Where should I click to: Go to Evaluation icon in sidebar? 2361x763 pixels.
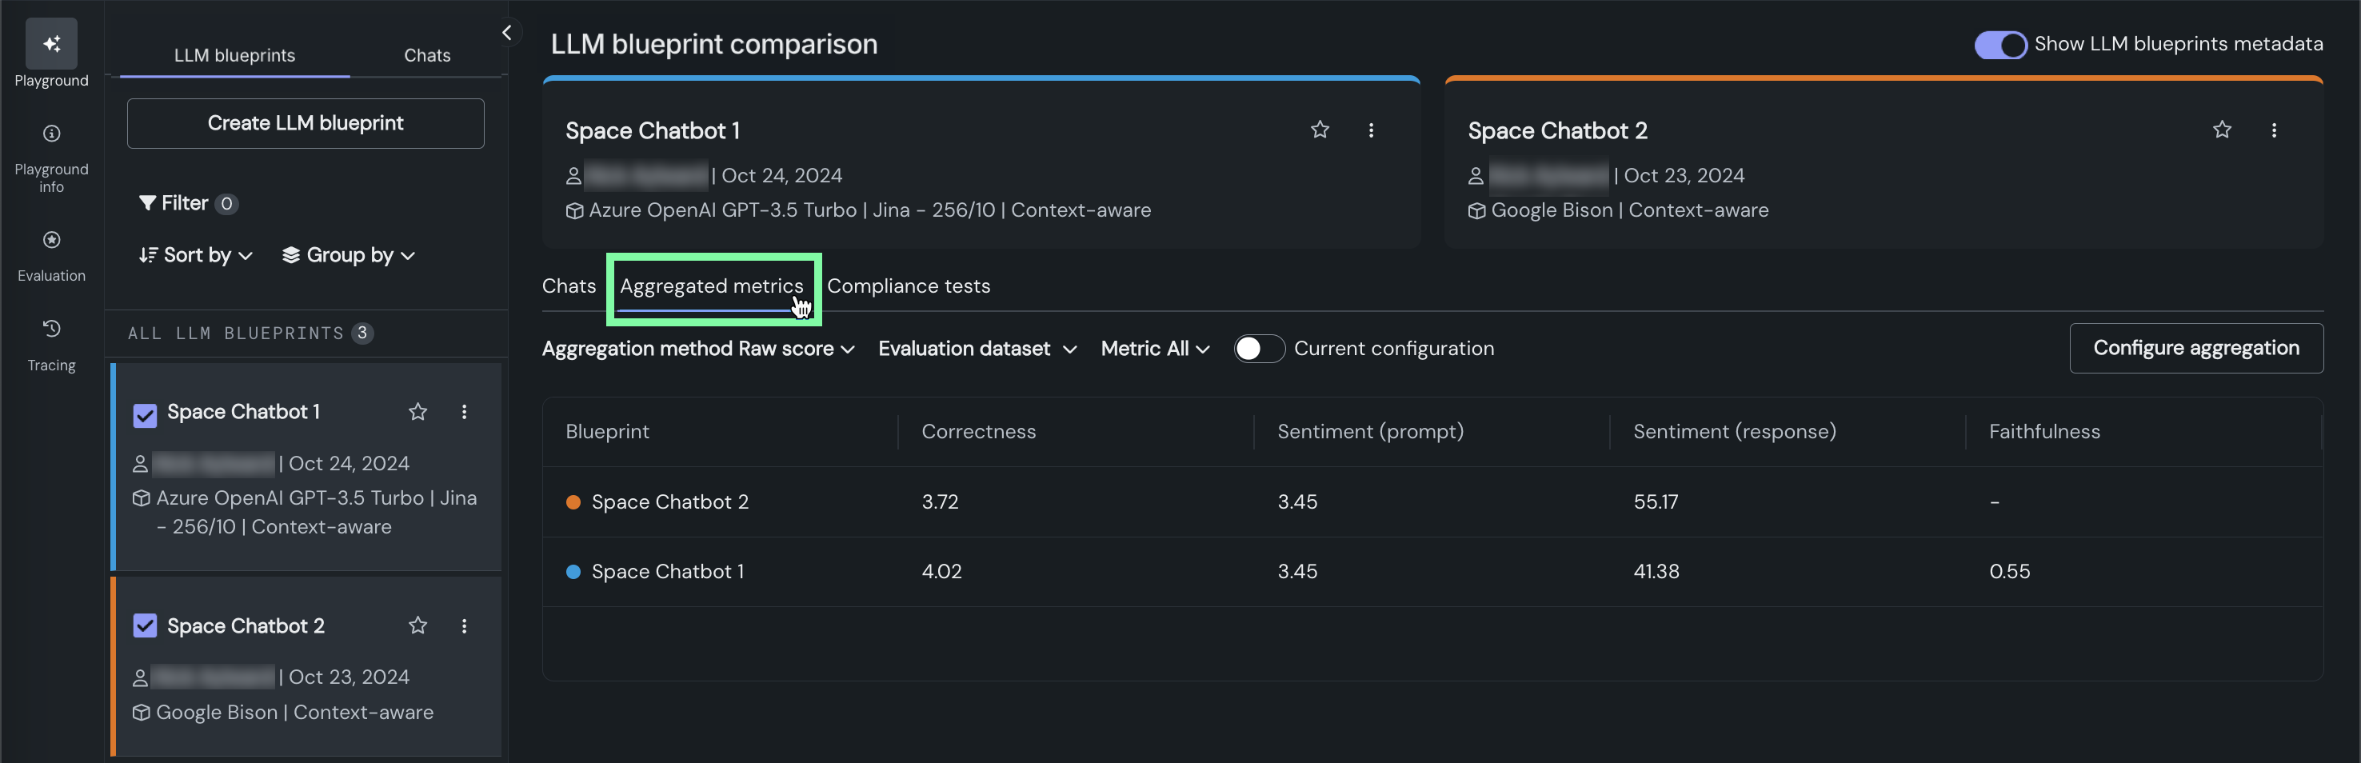tap(51, 240)
